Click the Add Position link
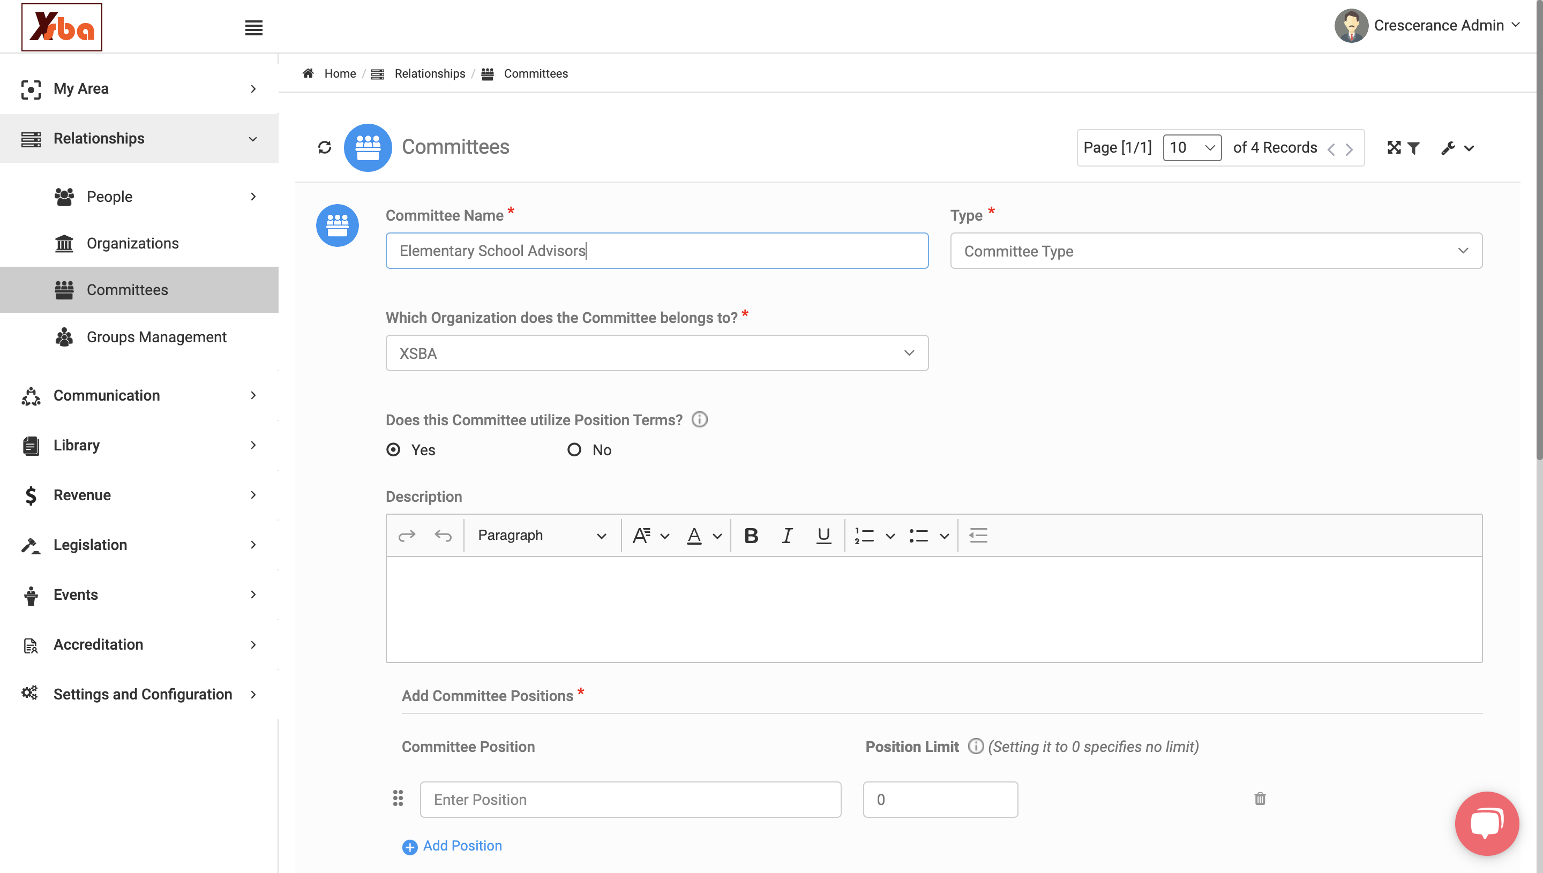The image size is (1543, 873). click(x=452, y=846)
